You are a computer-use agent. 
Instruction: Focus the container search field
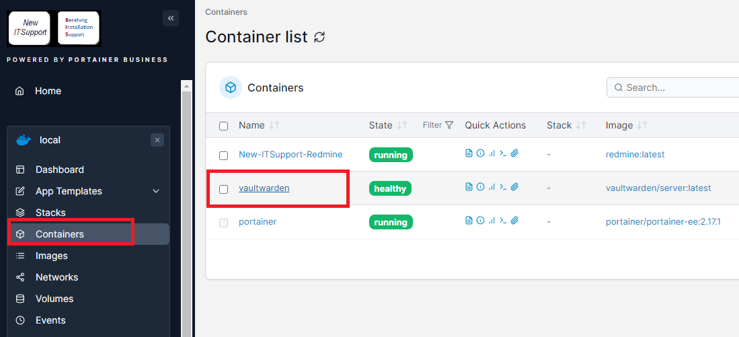679,87
